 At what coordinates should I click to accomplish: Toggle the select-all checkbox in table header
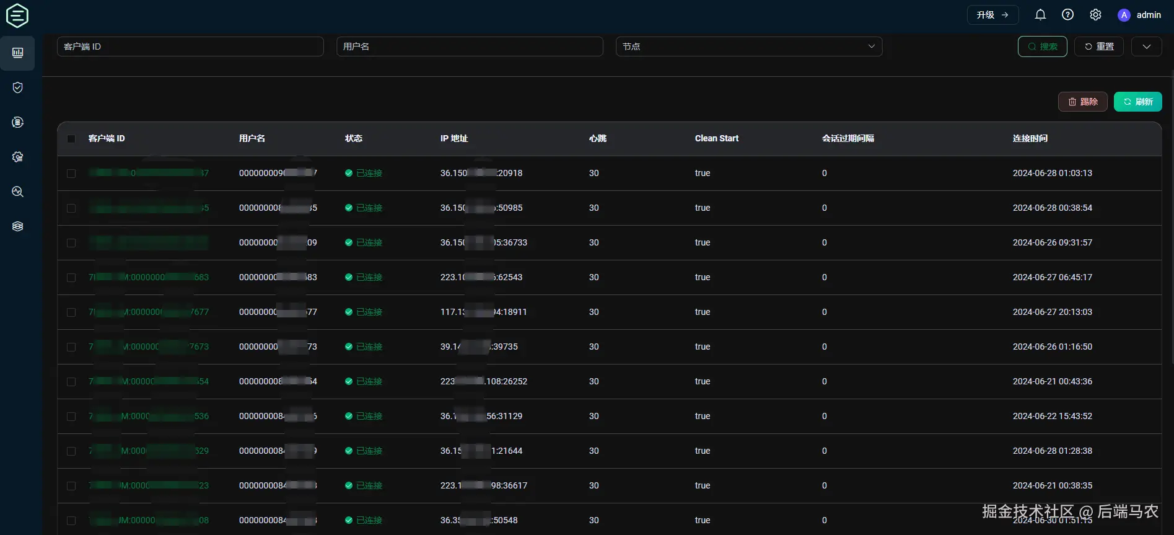pyautogui.click(x=71, y=139)
